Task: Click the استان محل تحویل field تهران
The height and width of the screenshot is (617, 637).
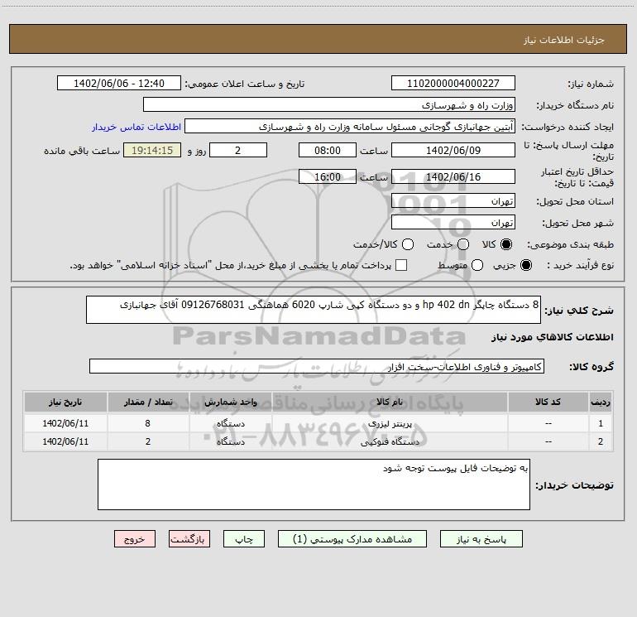Action: 453,200
